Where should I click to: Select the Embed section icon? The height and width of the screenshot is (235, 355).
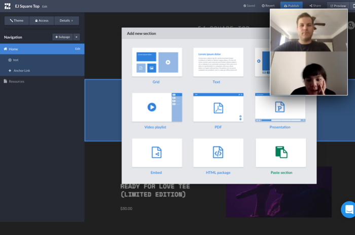tap(156, 152)
